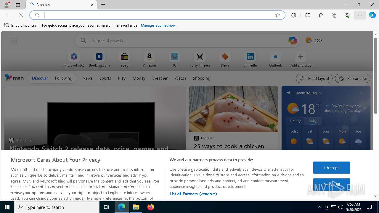The width and height of the screenshot is (379, 213).
Task: Open Manage favorites now link
Action: [158, 25]
